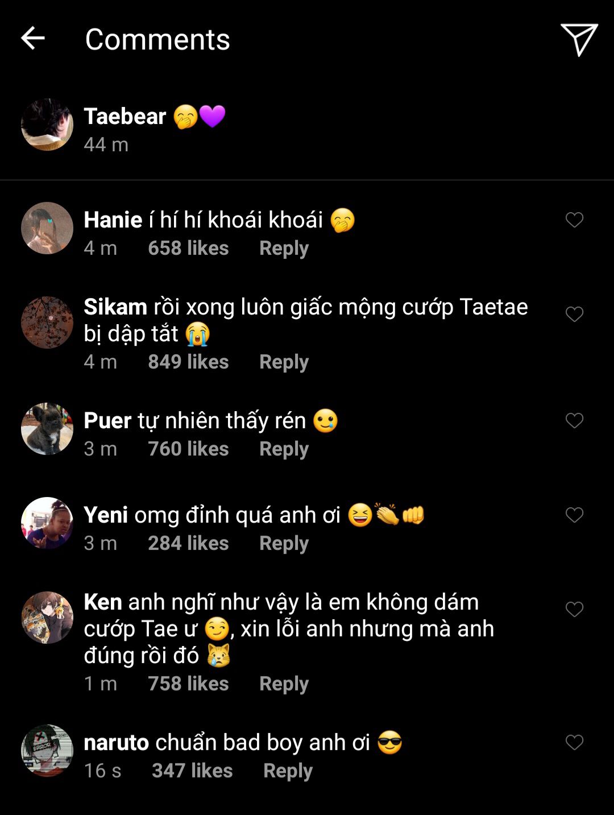
Task: View the 758 likes on Ken's comment
Action: click(x=188, y=684)
